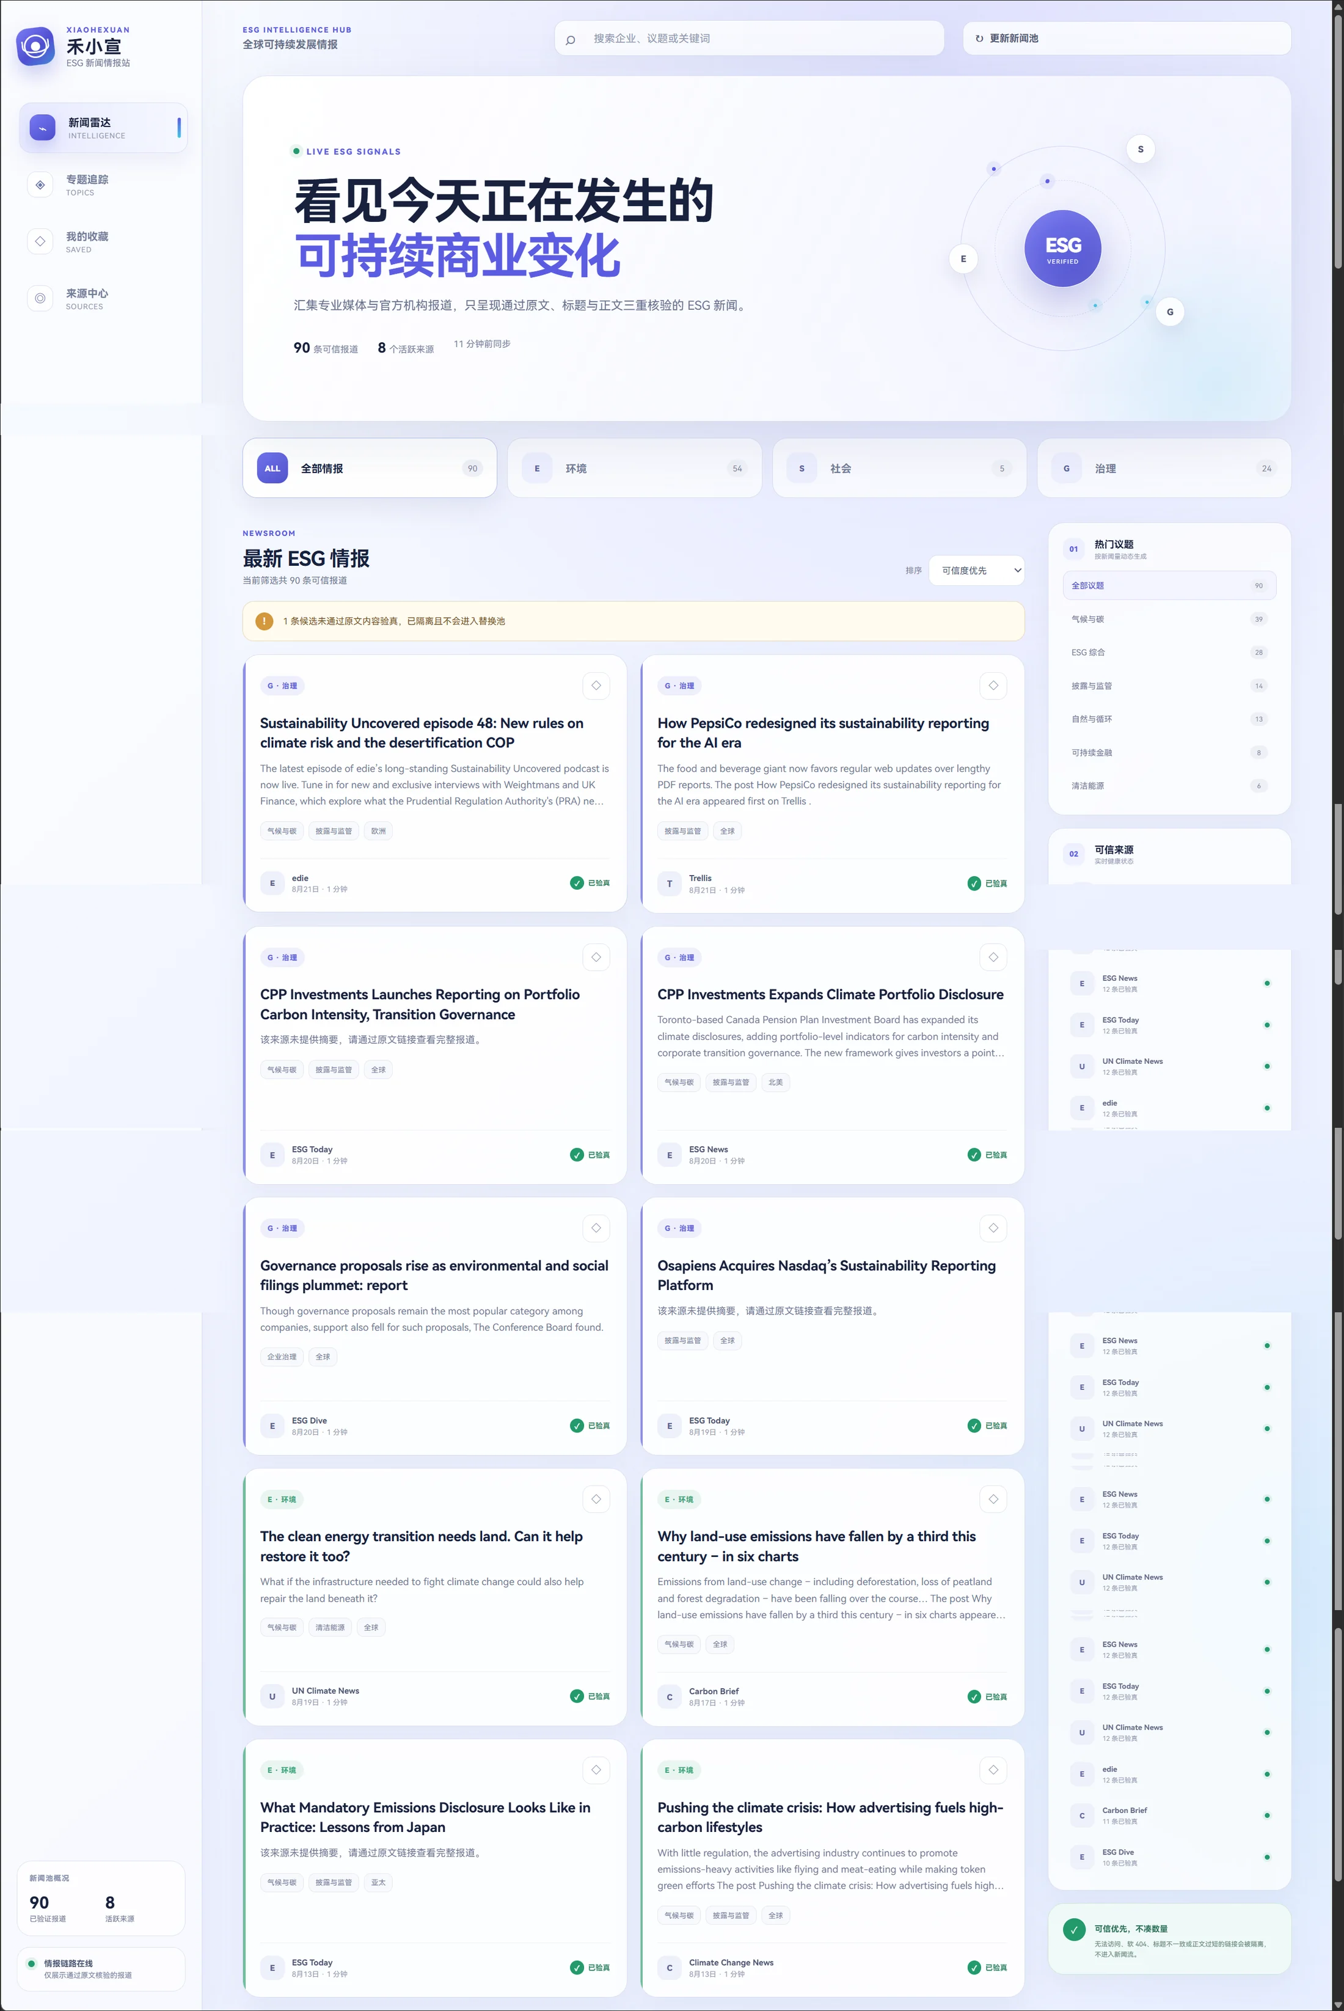The image size is (1344, 2011).
Task: Click the G badge on the 治理 filter
Action: click(1066, 468)
